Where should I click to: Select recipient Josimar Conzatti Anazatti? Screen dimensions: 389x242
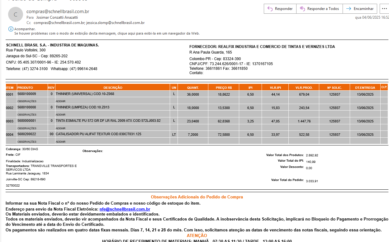point(57,17)
